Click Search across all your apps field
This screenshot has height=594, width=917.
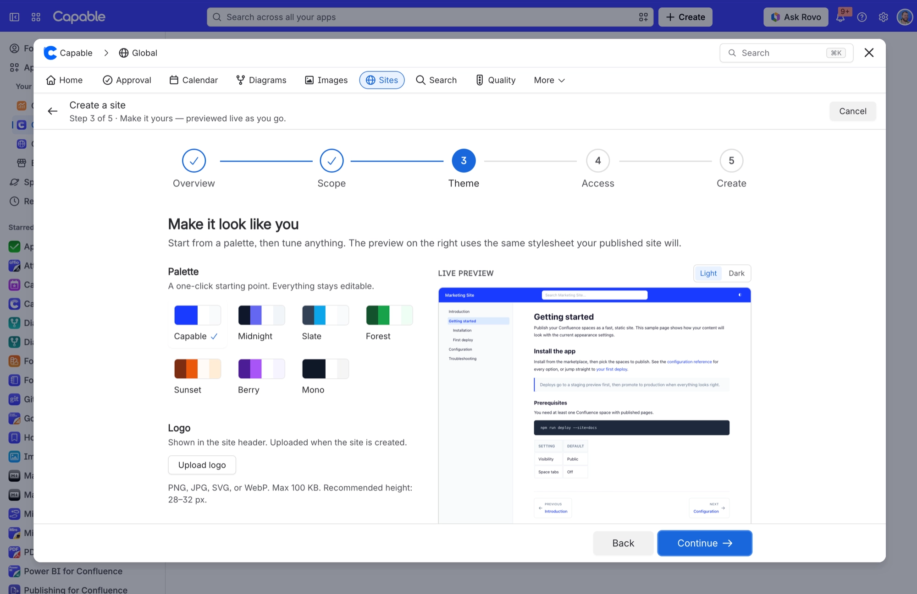(x=430, y=17)
